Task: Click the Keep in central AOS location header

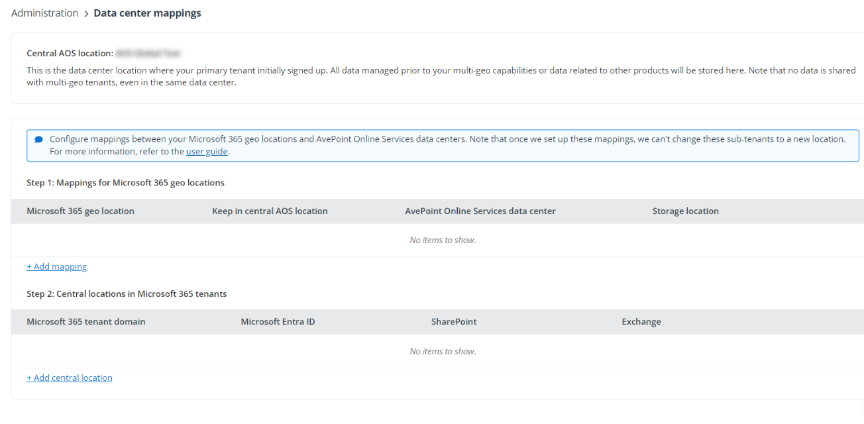Action: [270, 211]
